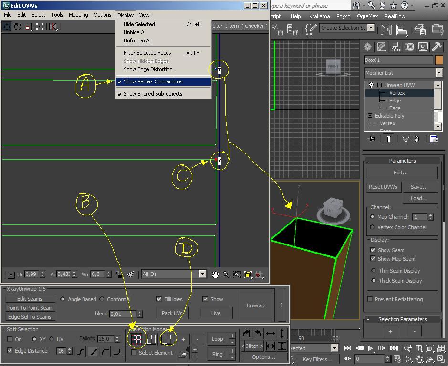Open the Tools menu in Edit UVWs
448x366 pixels.
(x=57, y=15)
